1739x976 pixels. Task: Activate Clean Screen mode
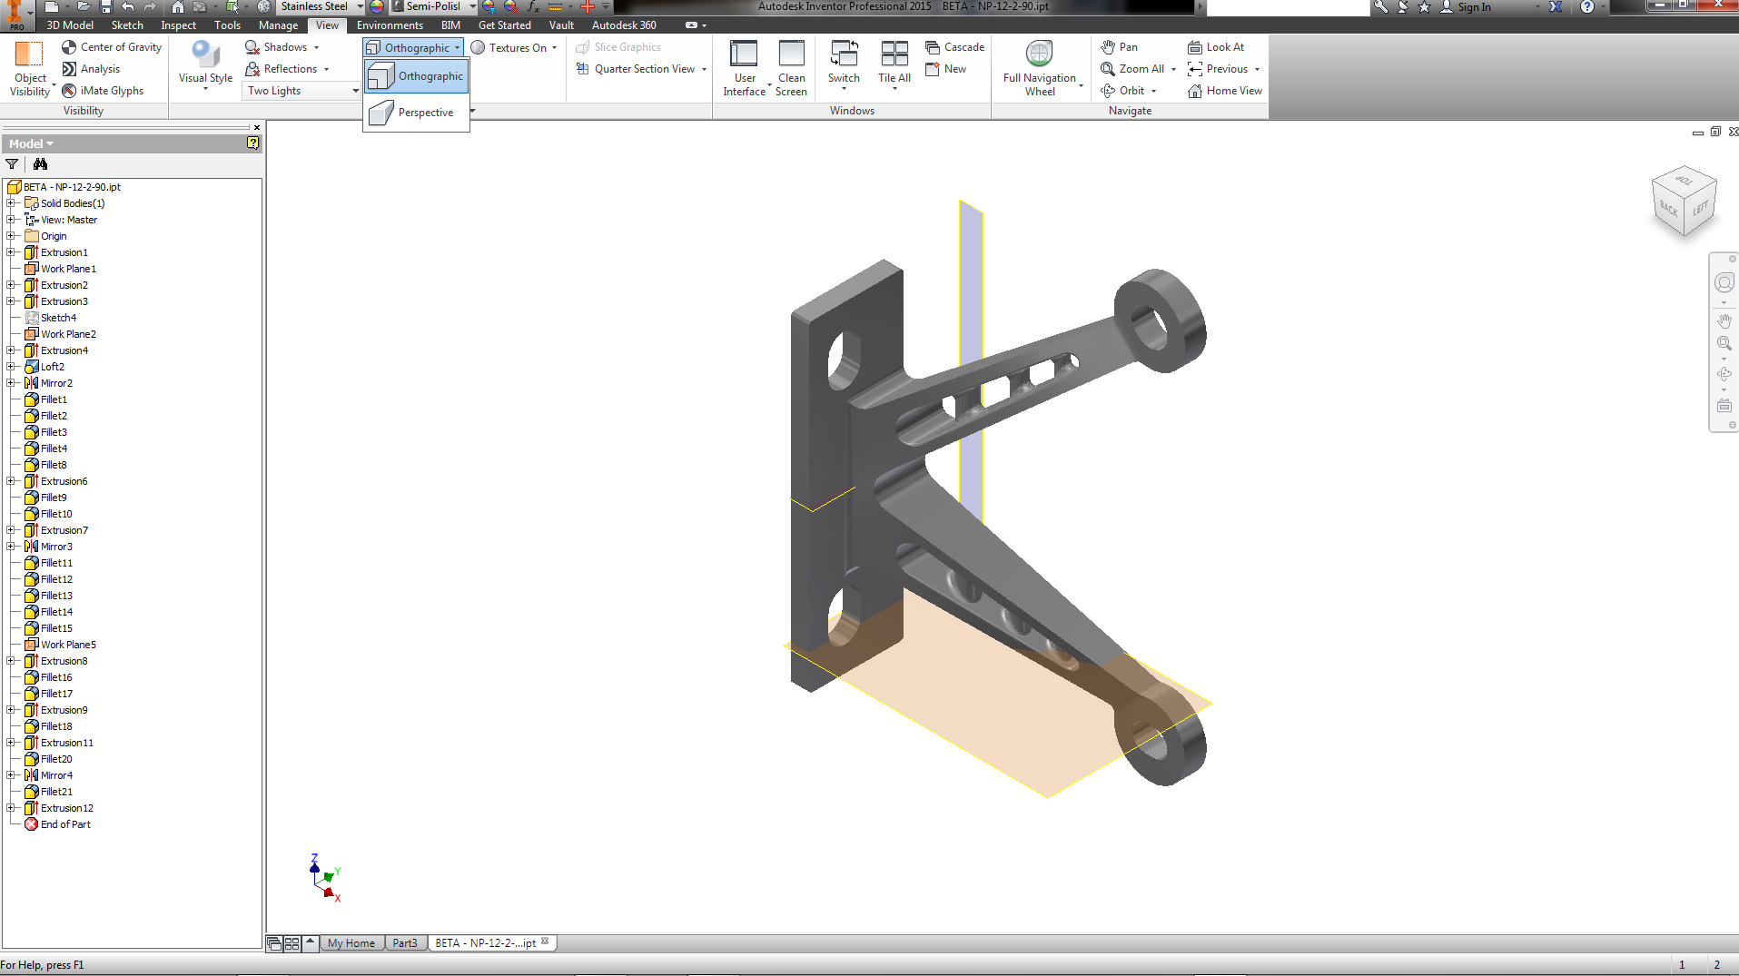tap(791, 67)
